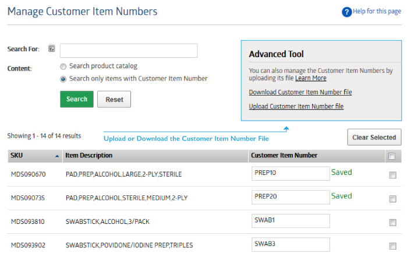Click the green Search button

pyautogui.click(x=77, y=99)
